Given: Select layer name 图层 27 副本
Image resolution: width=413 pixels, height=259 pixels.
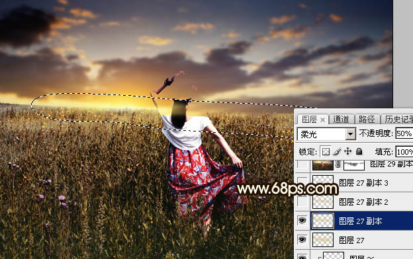Looking at the screenshot, I should [360, 221].
